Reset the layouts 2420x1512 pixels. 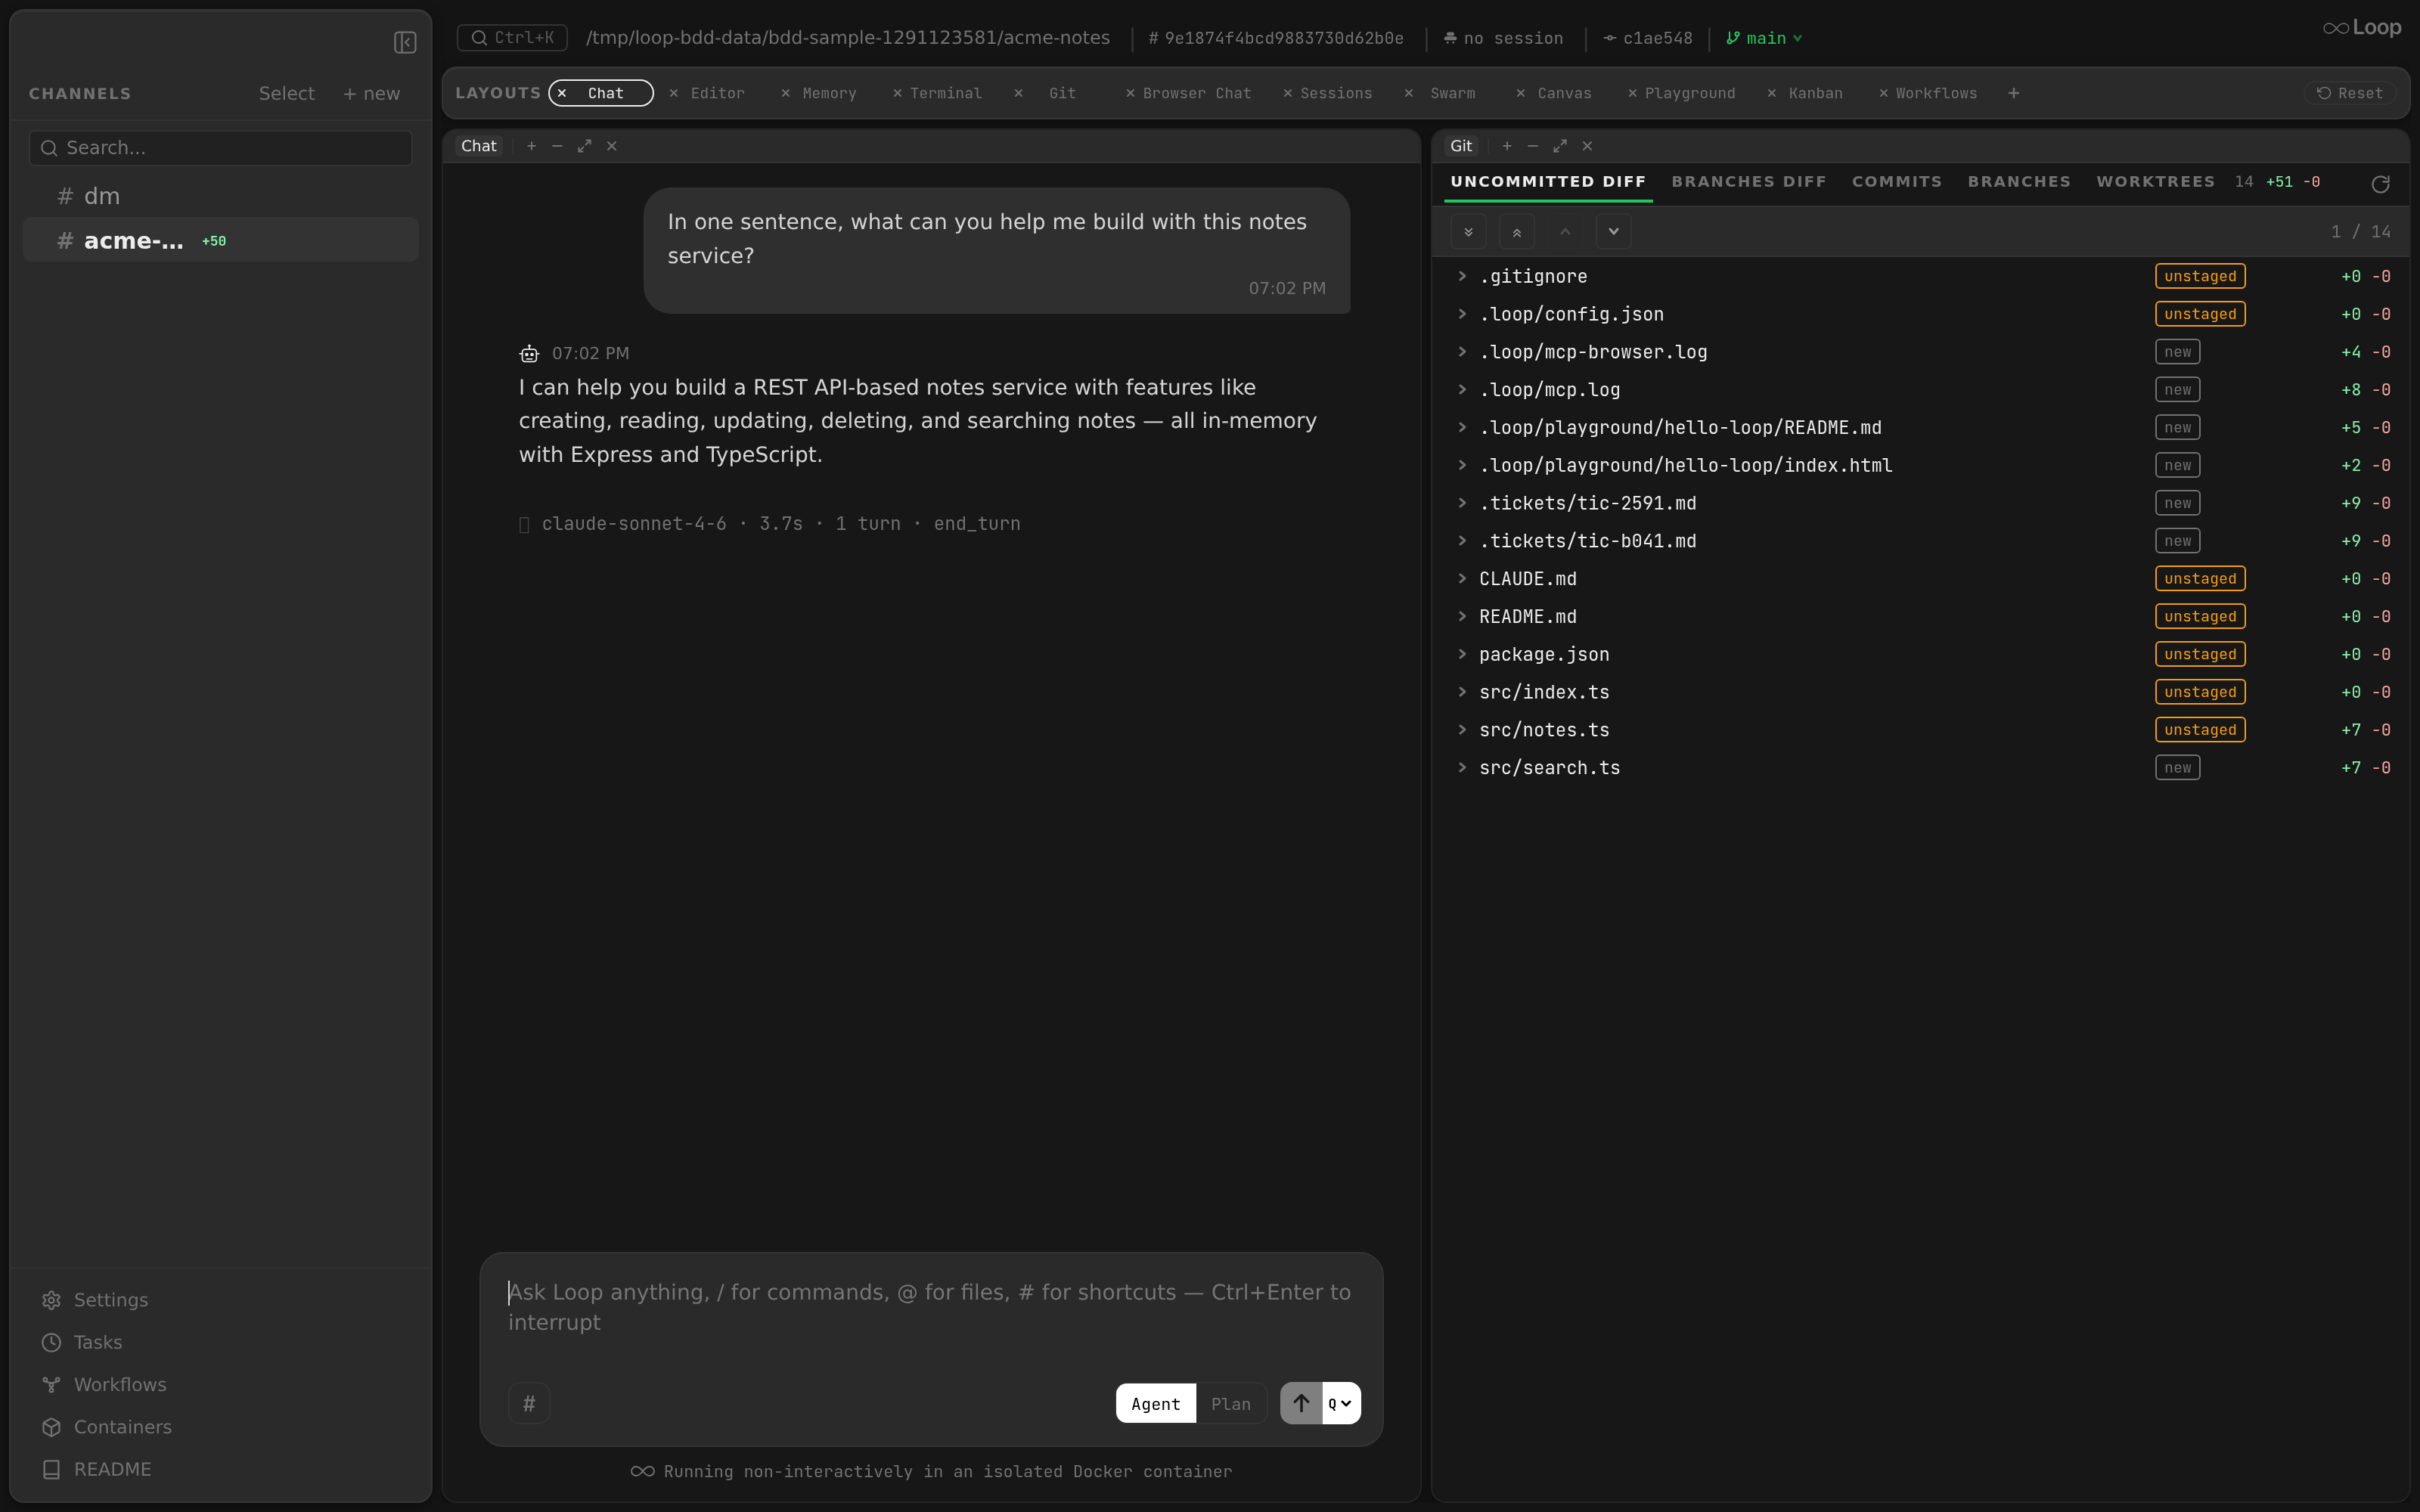2350,93
